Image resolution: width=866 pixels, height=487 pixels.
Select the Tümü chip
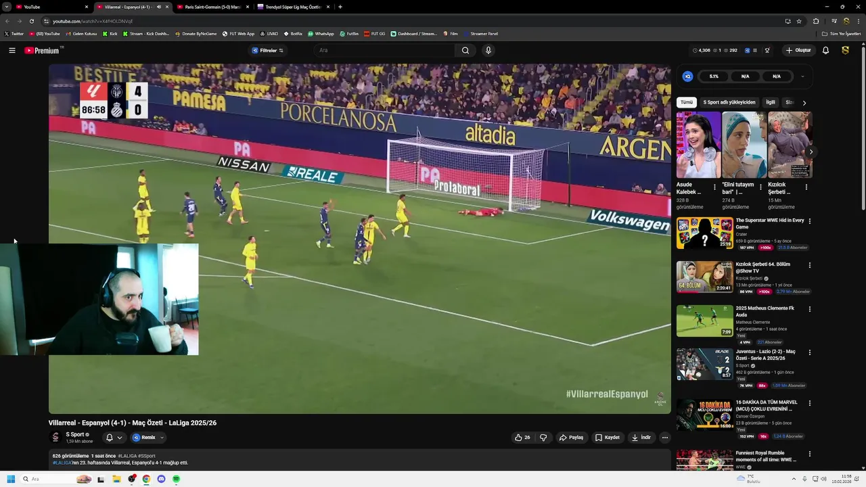point(687,102)
